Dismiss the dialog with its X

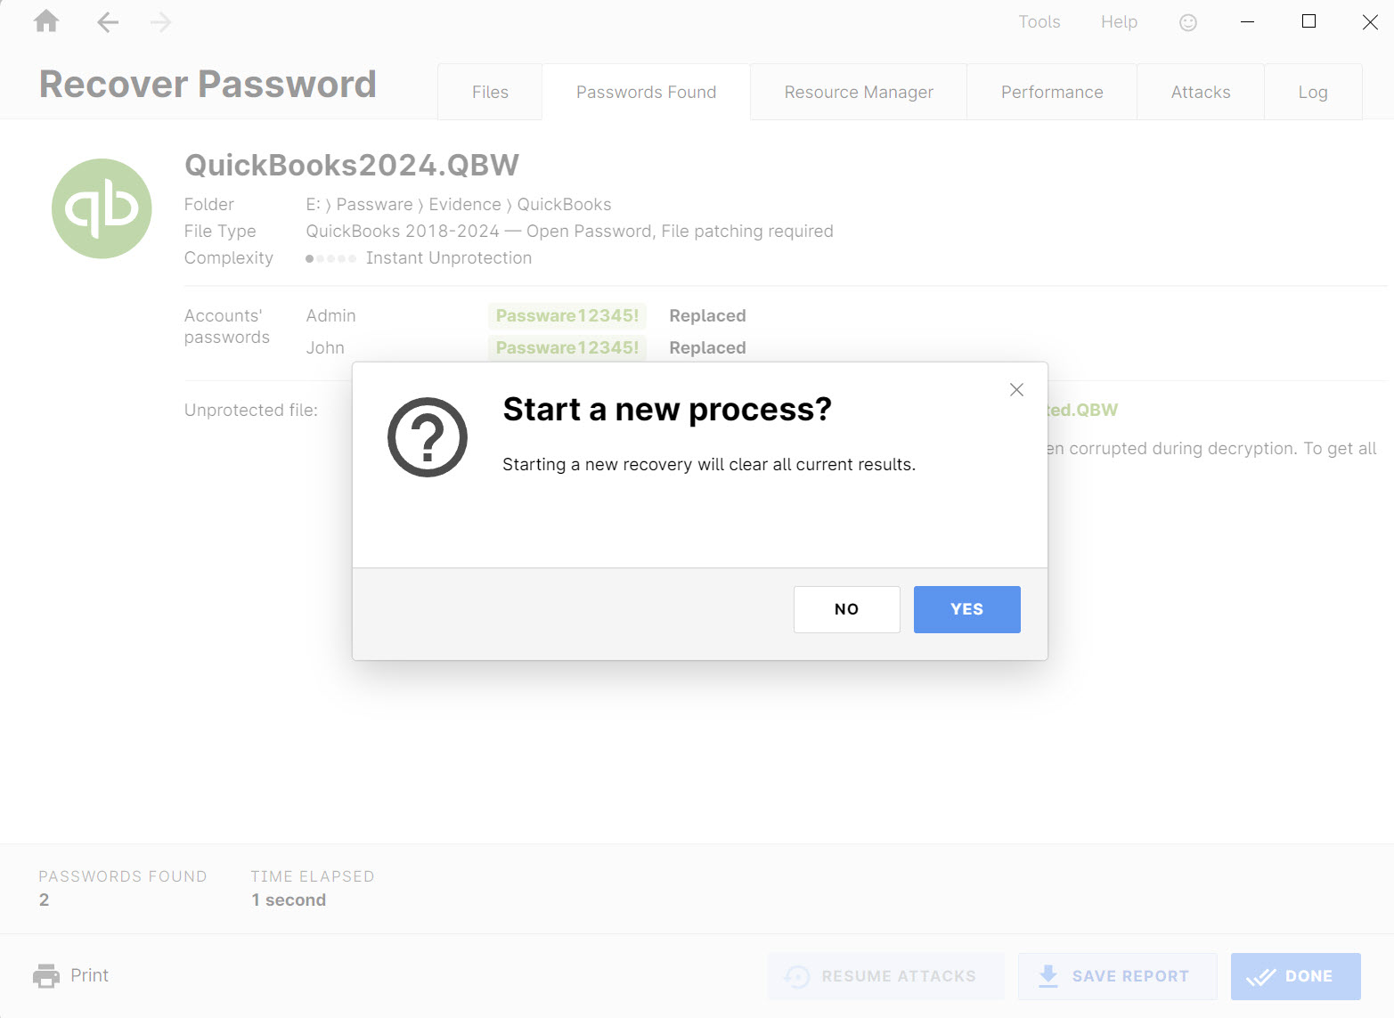pos(1016,389)
